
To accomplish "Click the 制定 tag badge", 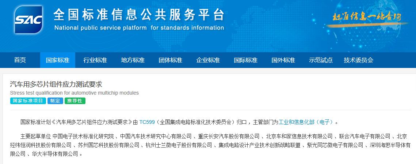I will [x=56, y=101].
